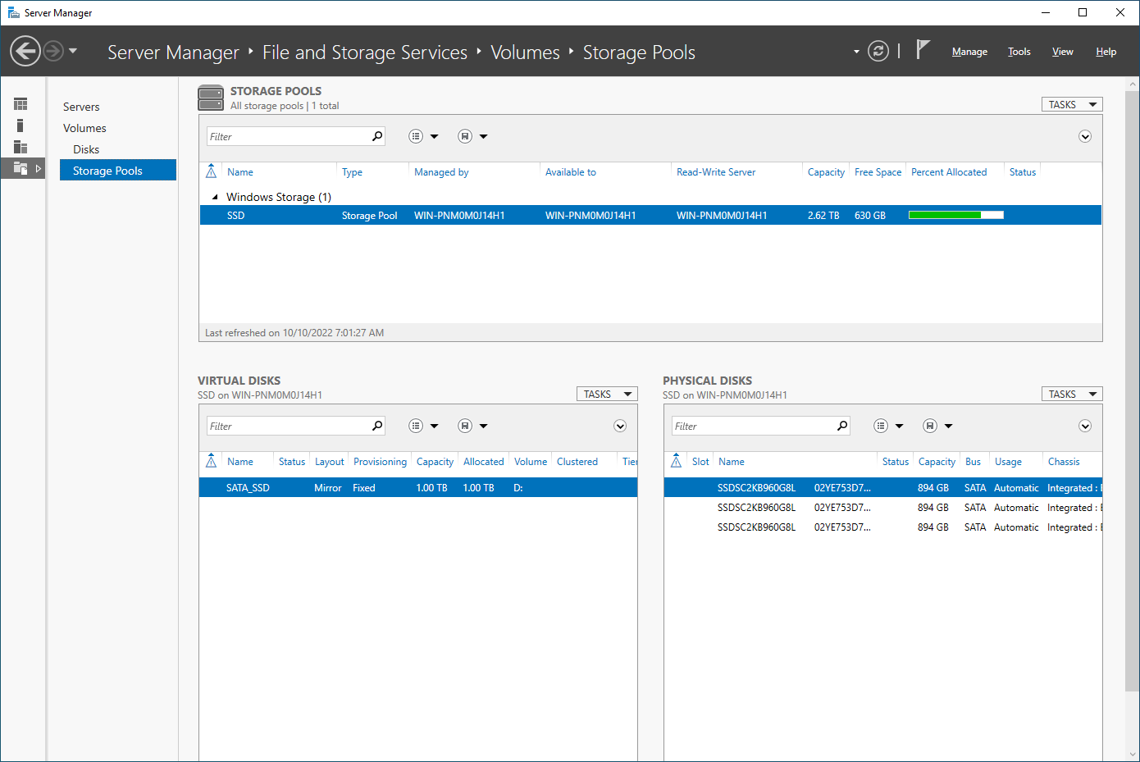1140x762 pixels.
Task: Click Volumes in the breadcrumb path
Action: (525, 52)
